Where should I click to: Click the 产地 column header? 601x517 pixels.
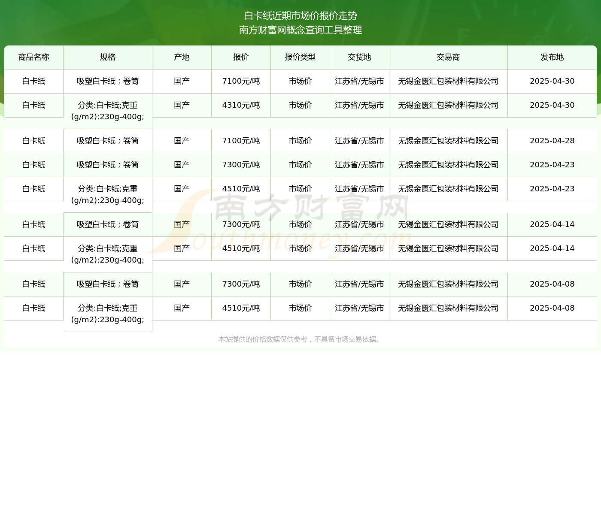coord(182,57)
